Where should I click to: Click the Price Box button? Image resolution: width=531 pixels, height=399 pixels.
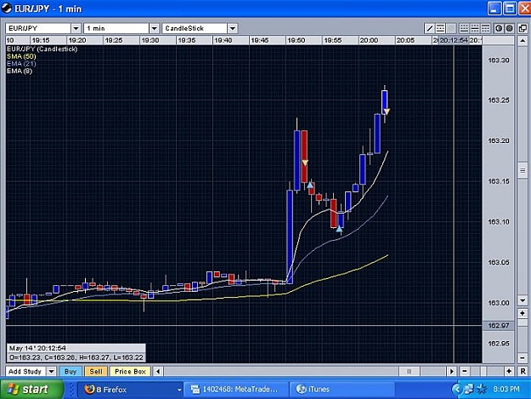point(130,371)
